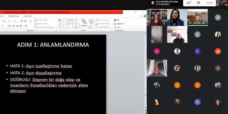Screen dimensions: 228x114
Task: Select the star shape in gallery
Action: pos(76,27)
